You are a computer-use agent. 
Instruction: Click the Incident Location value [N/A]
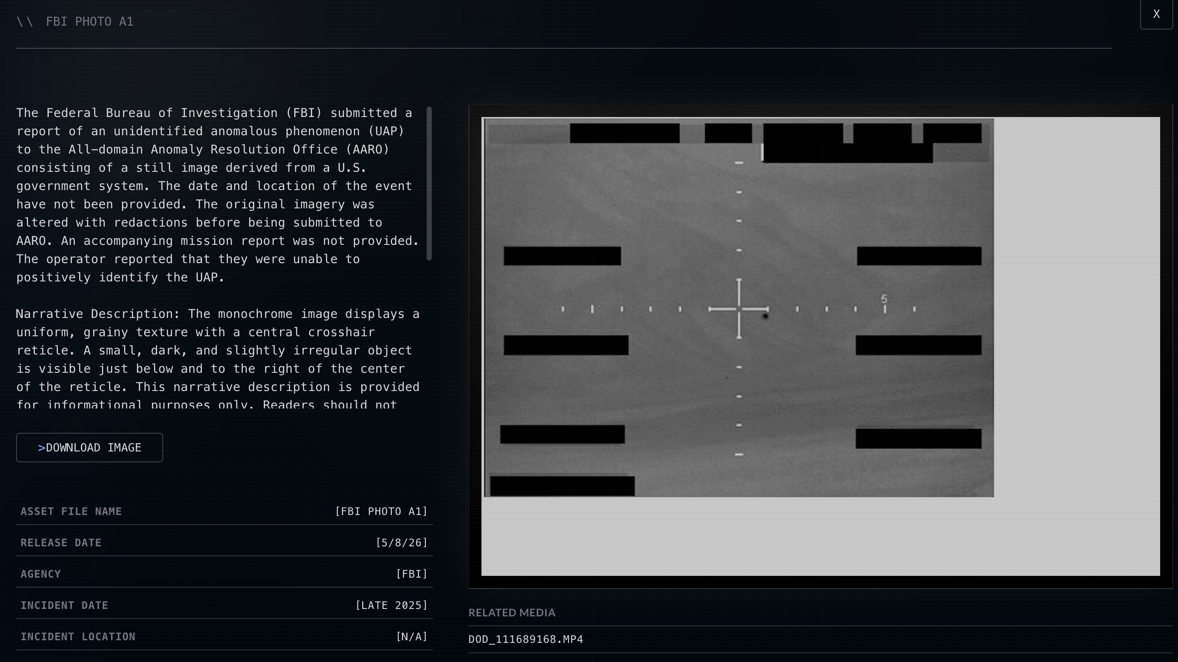[411, 636]
